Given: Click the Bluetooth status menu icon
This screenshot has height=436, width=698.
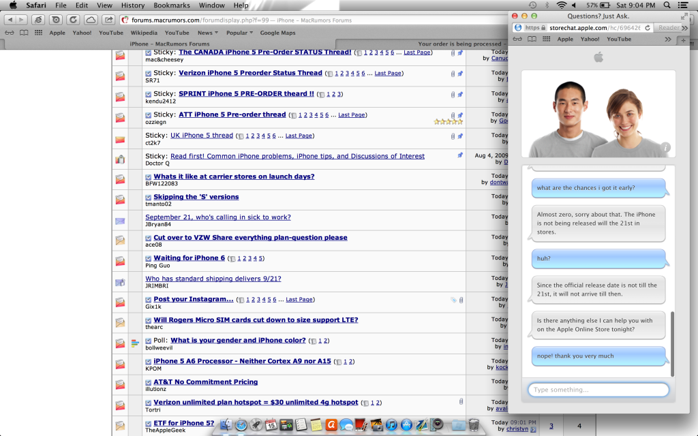Looking at the screenshot, I should tap(547, 5).
